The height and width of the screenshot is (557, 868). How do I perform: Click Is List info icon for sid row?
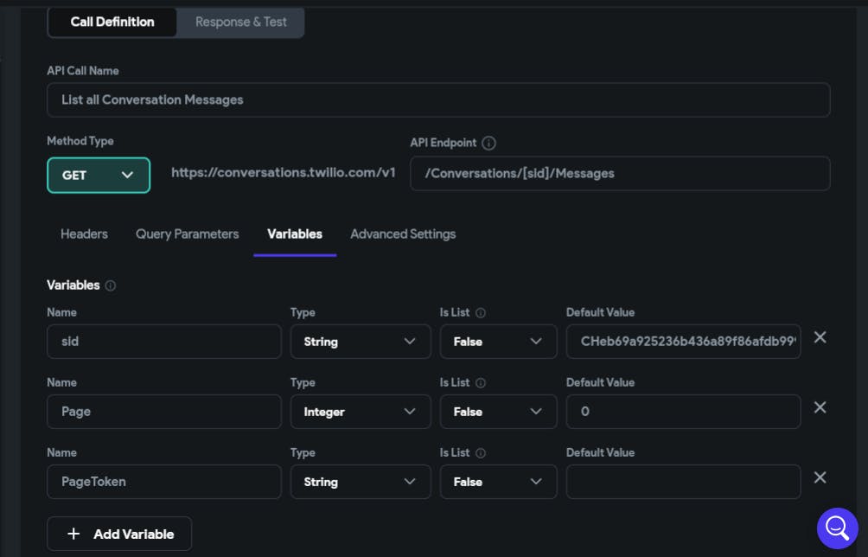(x=481, y=312)
